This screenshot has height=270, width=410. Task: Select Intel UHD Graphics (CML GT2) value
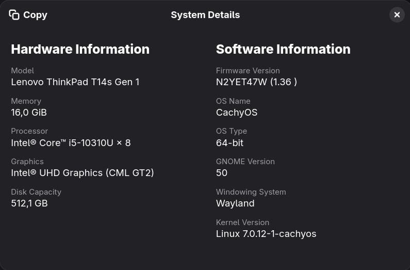click(x=83, y=173)
